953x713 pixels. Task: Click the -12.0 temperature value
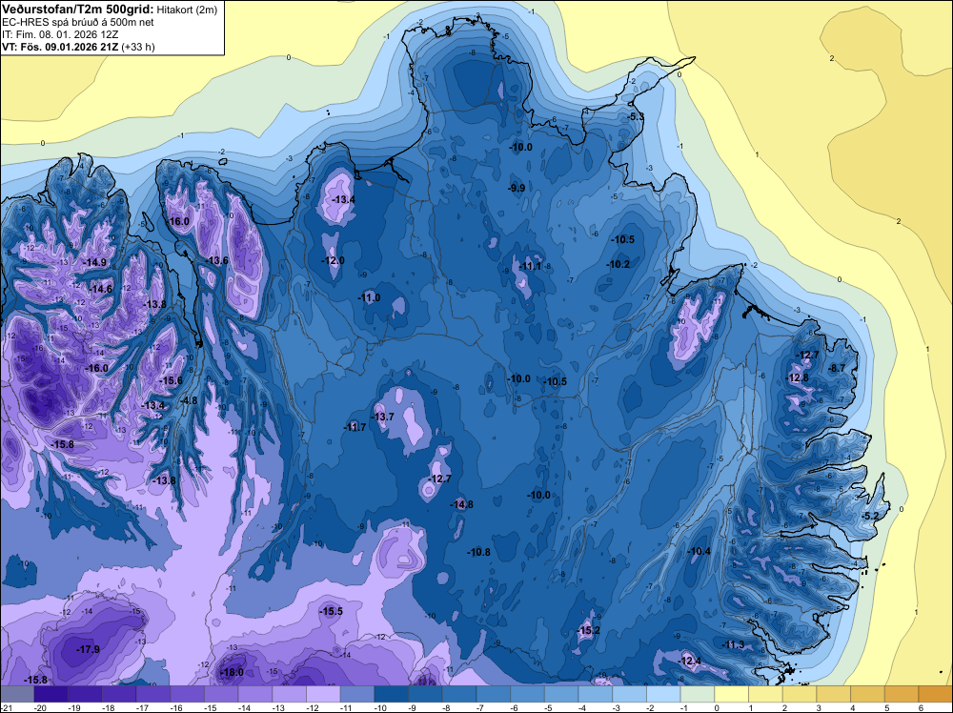pyautogui.click(x=333, y=260)
